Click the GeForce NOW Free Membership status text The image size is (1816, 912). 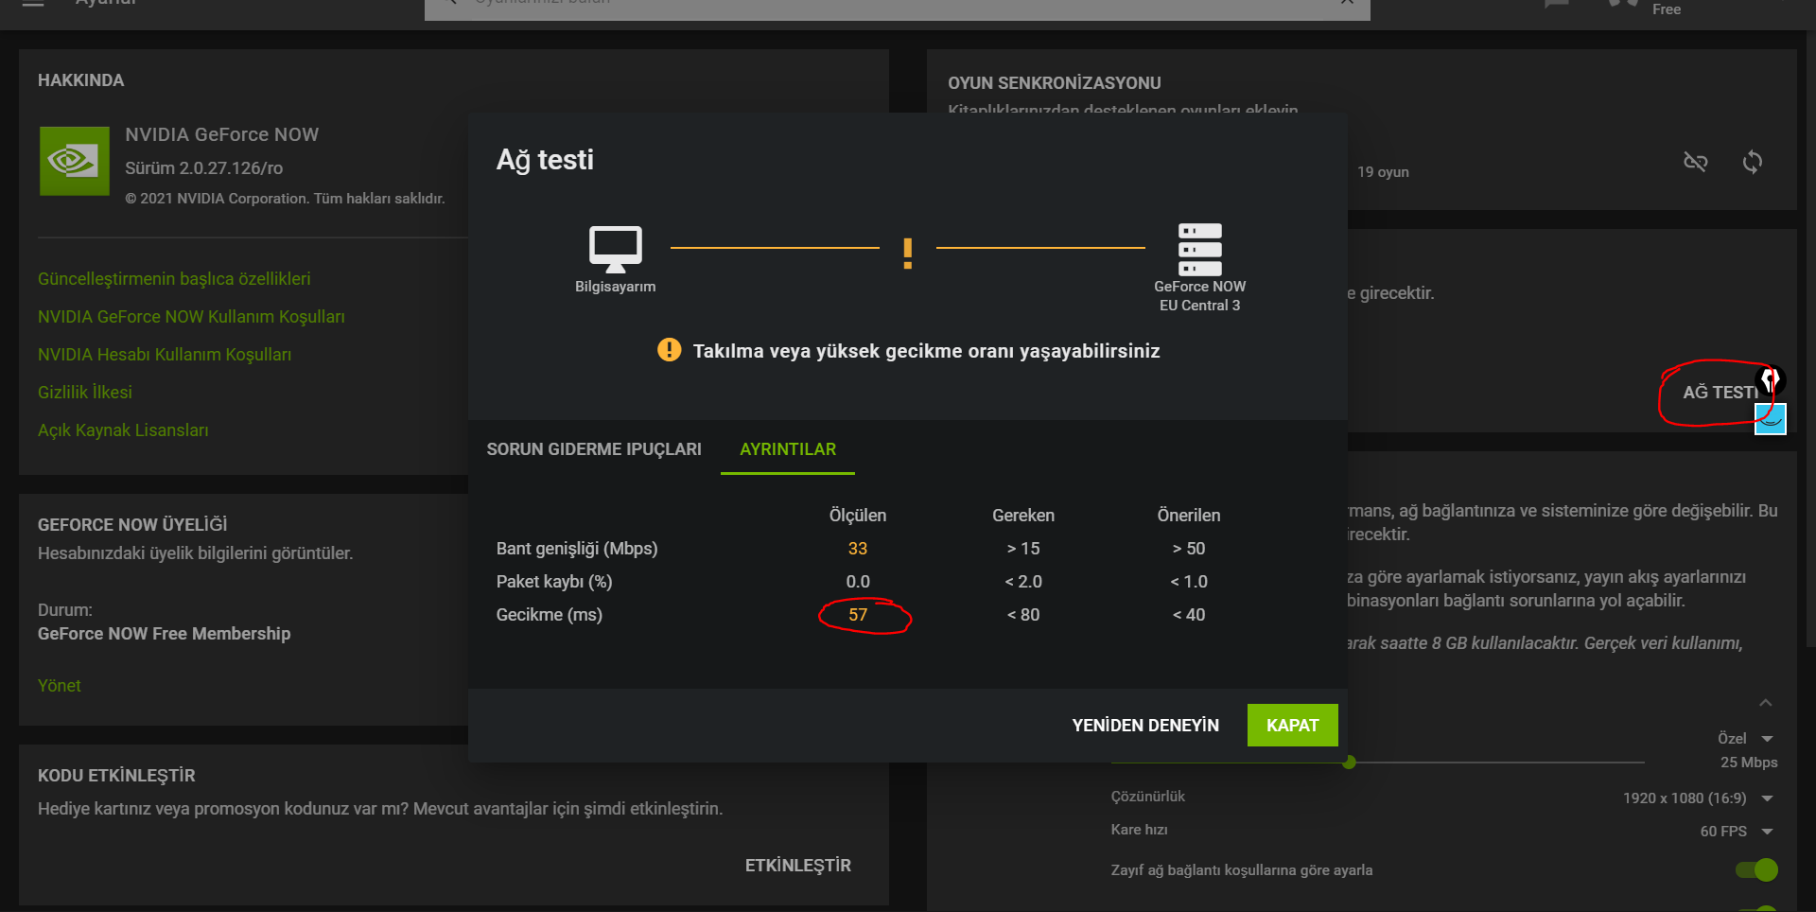tap(165, 633)
